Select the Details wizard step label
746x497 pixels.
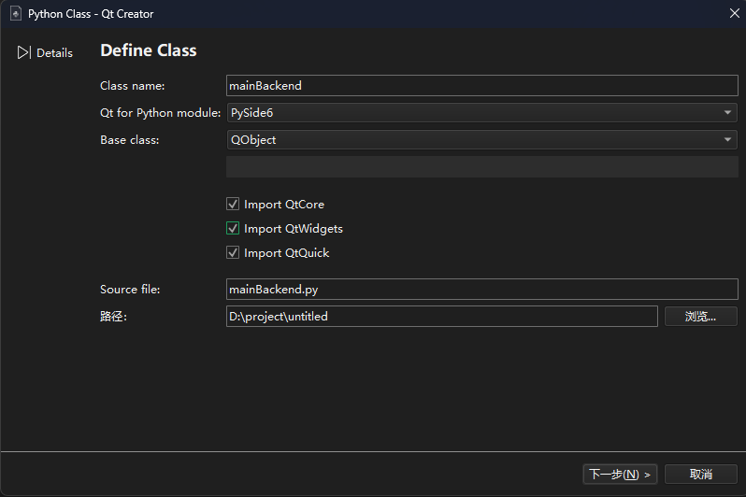pos(55,53)
